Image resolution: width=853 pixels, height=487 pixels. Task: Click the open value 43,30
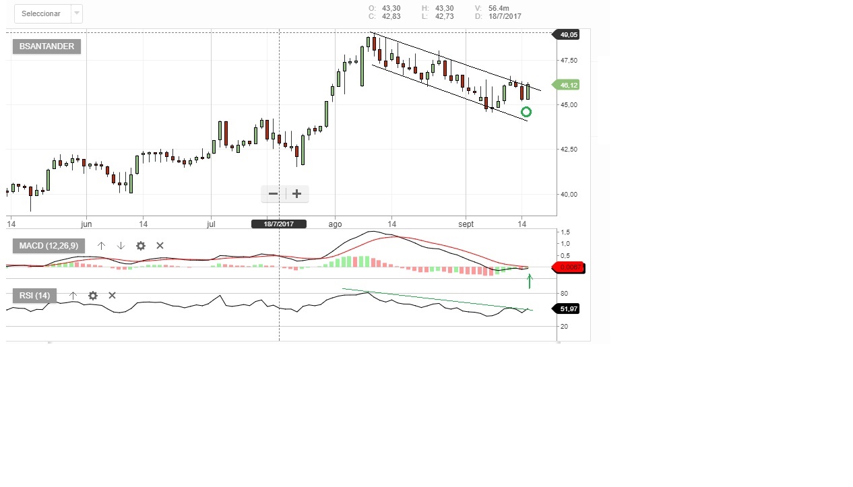(x=391, y=8)
